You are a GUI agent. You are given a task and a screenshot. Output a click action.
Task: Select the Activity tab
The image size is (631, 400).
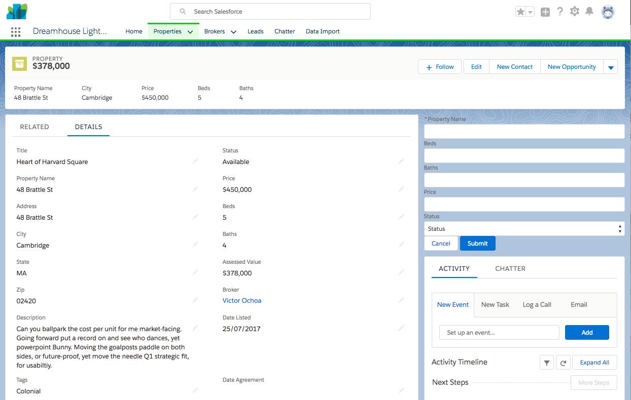pos(454,269)
